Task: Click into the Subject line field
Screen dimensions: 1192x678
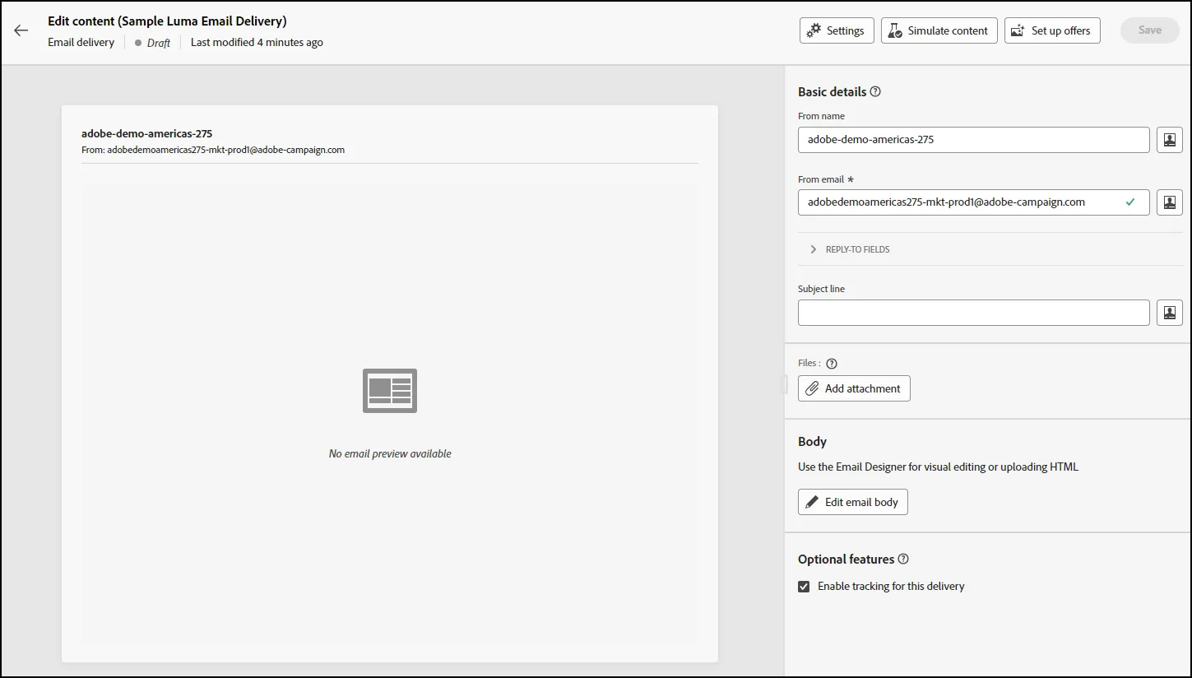Action: [x=973, y=313]
